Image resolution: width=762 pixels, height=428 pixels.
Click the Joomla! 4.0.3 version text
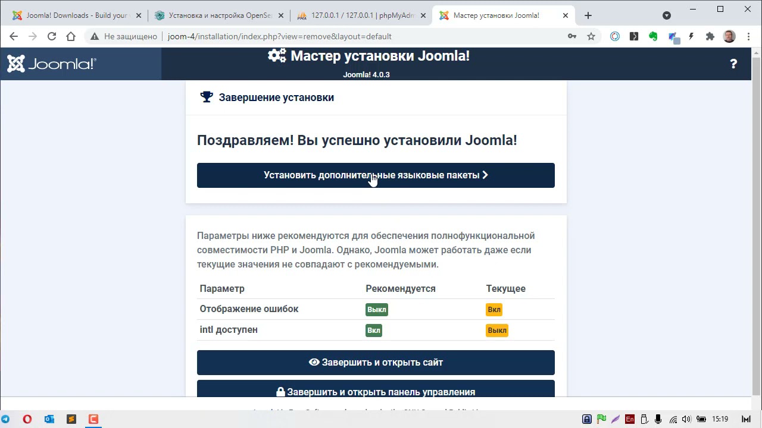tap(366, 75)
